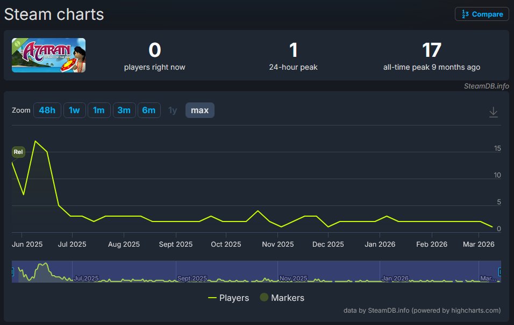This screenshot has width=514, height=325.
Task: Click the Mar 2026 axis label
Action: pos(479,244)
